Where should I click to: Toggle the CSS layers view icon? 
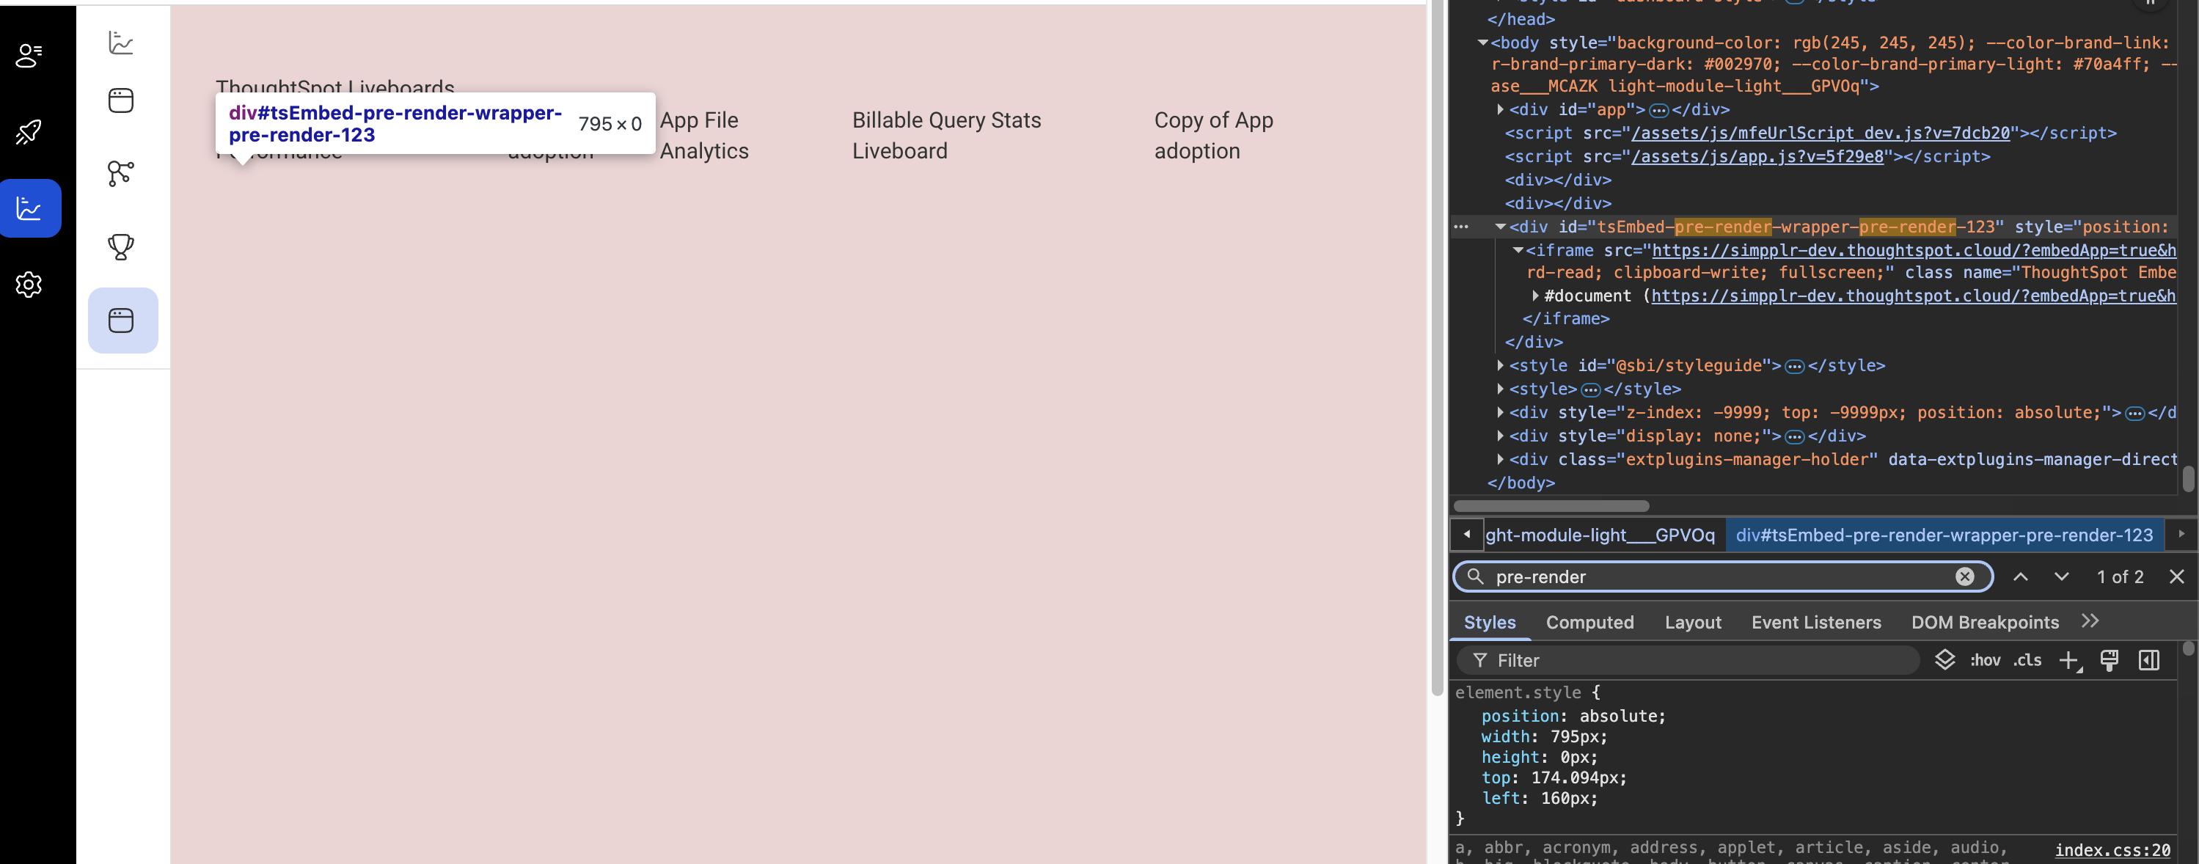[1944, 660]
